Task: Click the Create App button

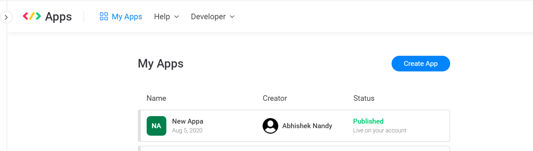Action: [x=421, y=64]
